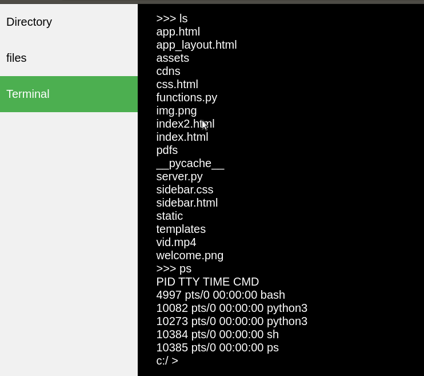The width and height of the screenshot is (424, 376).
Task: Open the Directory sidebar item
Action: click(x=69, y=22)
